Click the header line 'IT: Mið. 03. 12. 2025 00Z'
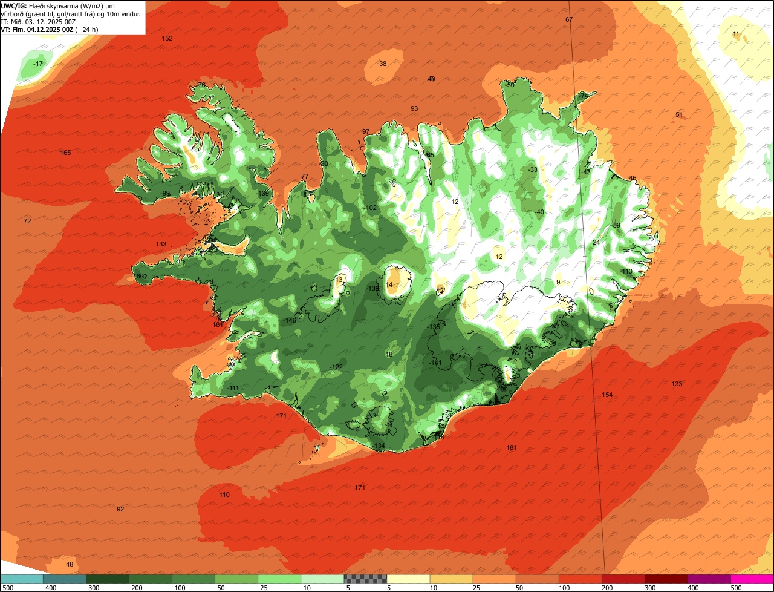 (38, 21)
